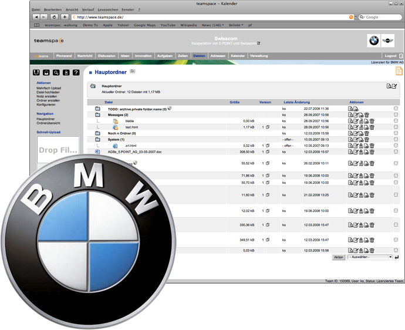405x330 pixels.
Task: Tick checkbox for Messages (2) row
Action: 396,115
